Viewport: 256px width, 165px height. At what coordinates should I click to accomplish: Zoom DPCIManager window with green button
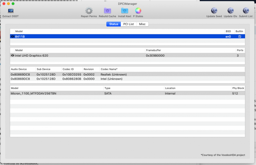[x=13, y=4]
